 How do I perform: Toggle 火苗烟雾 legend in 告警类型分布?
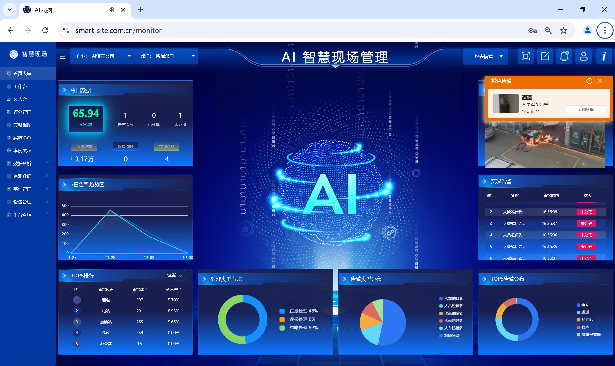451,313
